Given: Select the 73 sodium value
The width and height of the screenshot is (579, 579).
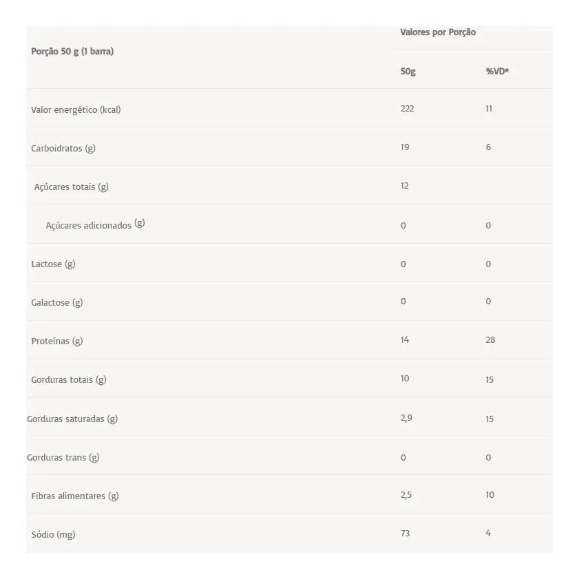Looking at the screenshot, I should (405, 534).
